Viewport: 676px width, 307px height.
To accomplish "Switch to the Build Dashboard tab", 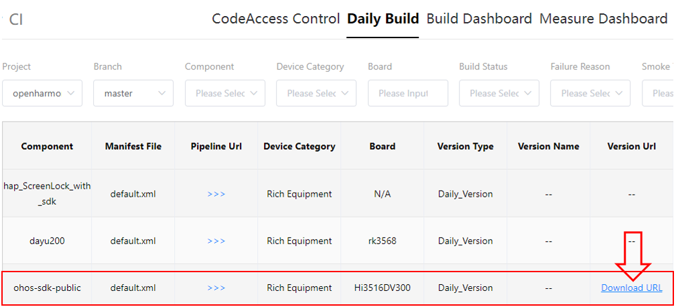I will pos(479,19).
